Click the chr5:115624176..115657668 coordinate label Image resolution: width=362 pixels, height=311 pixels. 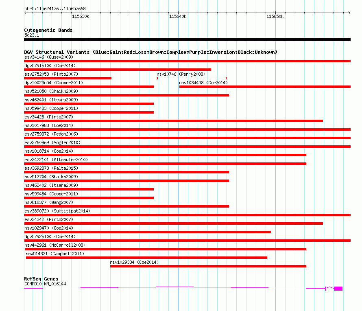pos(55,9)
